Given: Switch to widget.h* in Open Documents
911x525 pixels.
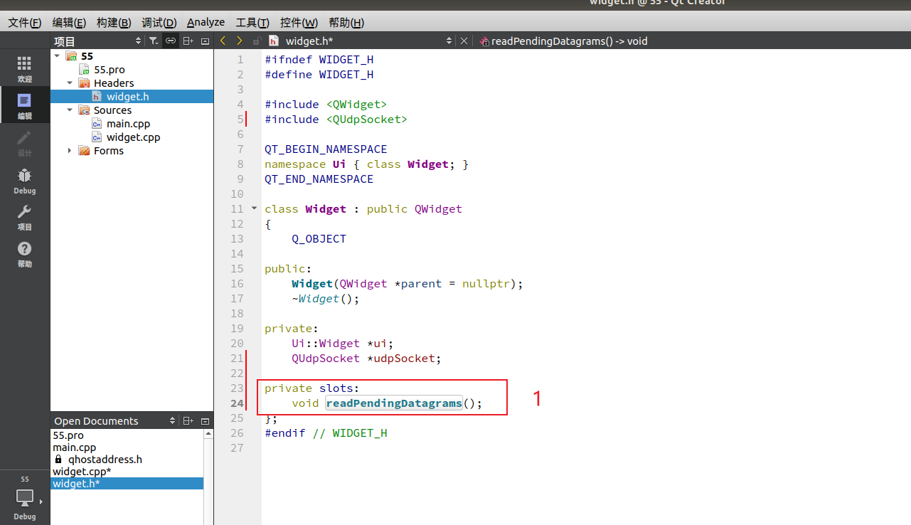Looking at the screenshot, I should [x=127, y=483].
